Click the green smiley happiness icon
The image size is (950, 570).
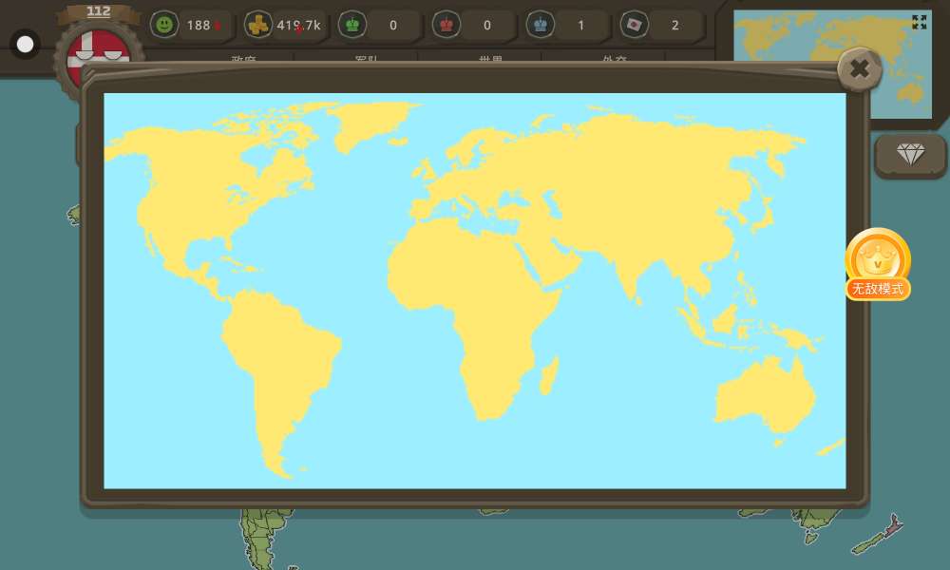[x=164, y=25]
